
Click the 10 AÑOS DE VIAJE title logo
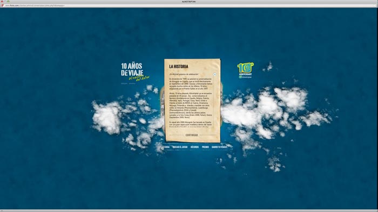click(135, 72)
